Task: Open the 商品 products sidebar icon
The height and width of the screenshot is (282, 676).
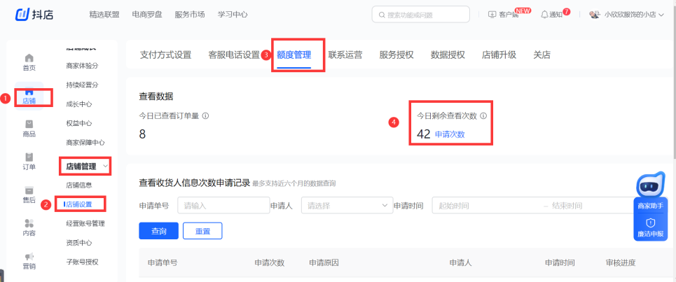Action: tap(29, 125)
